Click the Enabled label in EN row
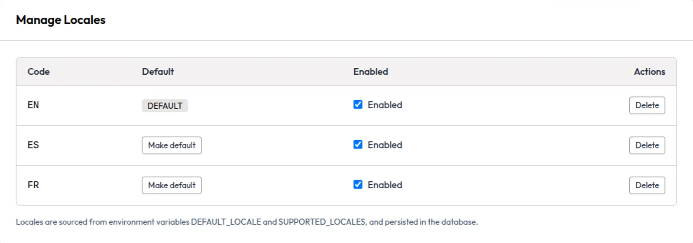 coord(385,105)
